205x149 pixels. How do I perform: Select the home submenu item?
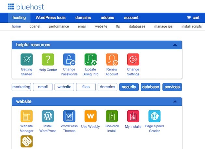[16, 26]
